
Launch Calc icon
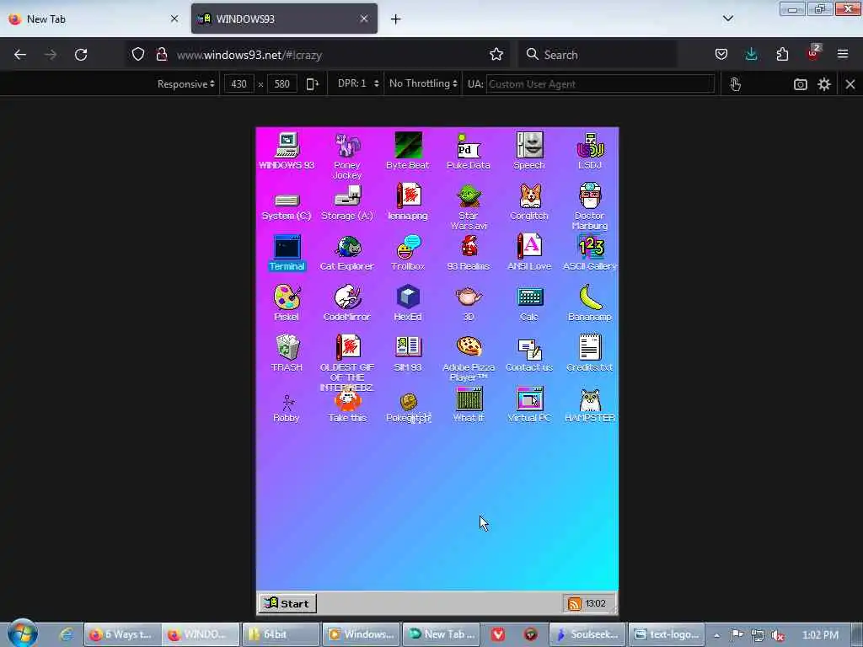click(529, 297)
